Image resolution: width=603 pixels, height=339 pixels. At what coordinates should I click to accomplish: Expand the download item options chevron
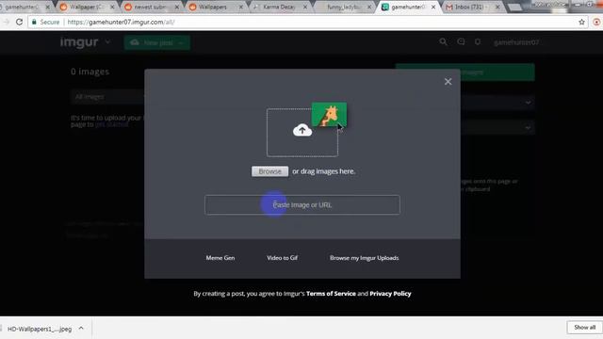tap(81, 329)
